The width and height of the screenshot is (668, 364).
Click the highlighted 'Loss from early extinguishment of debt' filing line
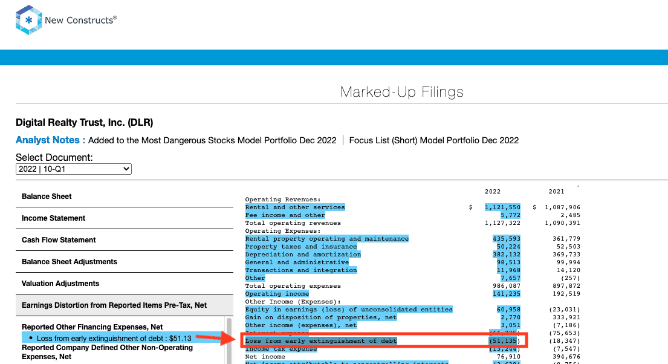coord(321,341)
